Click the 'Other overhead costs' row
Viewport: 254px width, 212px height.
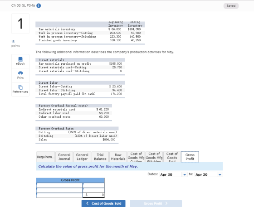tap(73, 117)
